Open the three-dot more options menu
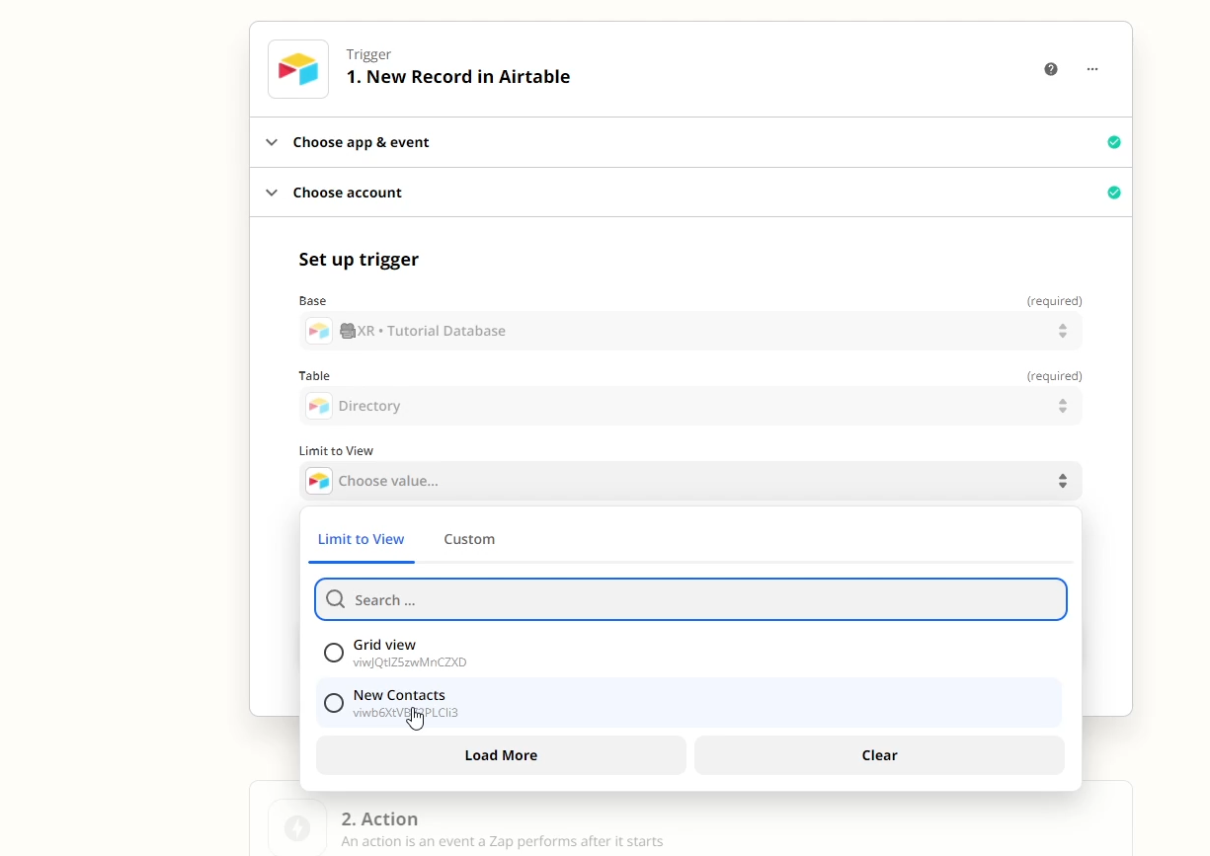The height and width of the screenshot is (856, 1210). pos(1092,69)
